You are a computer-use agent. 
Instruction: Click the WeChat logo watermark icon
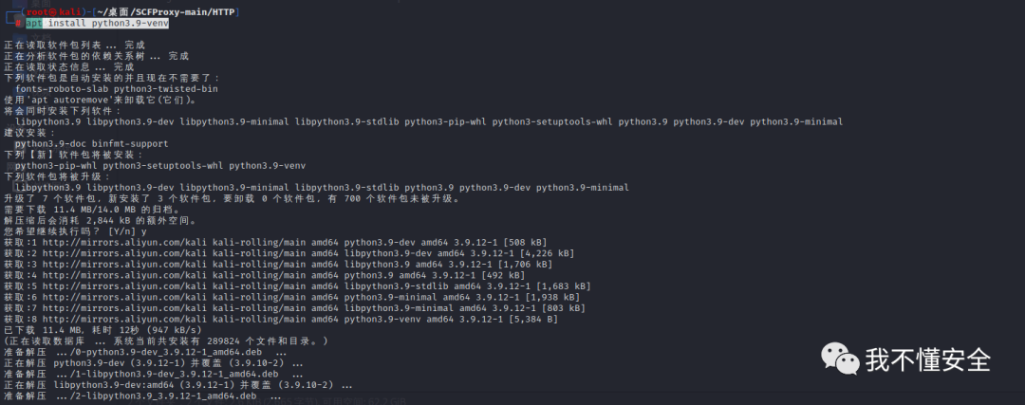pos(840,359)
